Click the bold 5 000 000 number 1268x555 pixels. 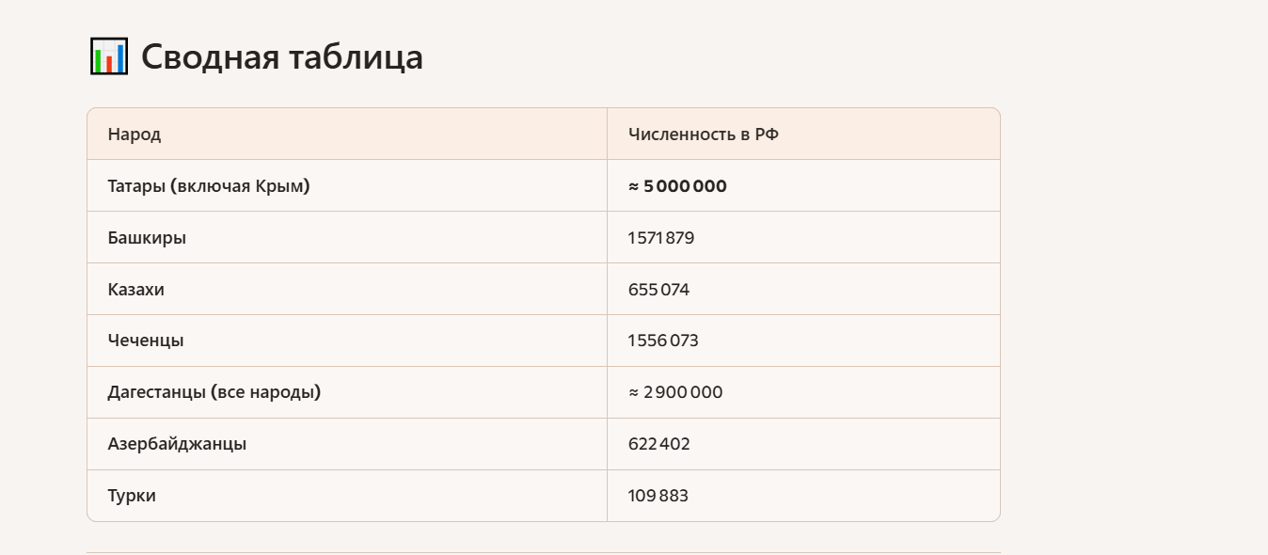[x=685, y=186]
